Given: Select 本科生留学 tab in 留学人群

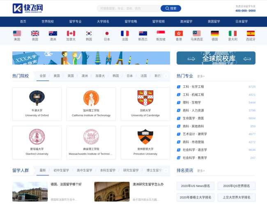Looking at the screenshot, I should pos(108,170).
